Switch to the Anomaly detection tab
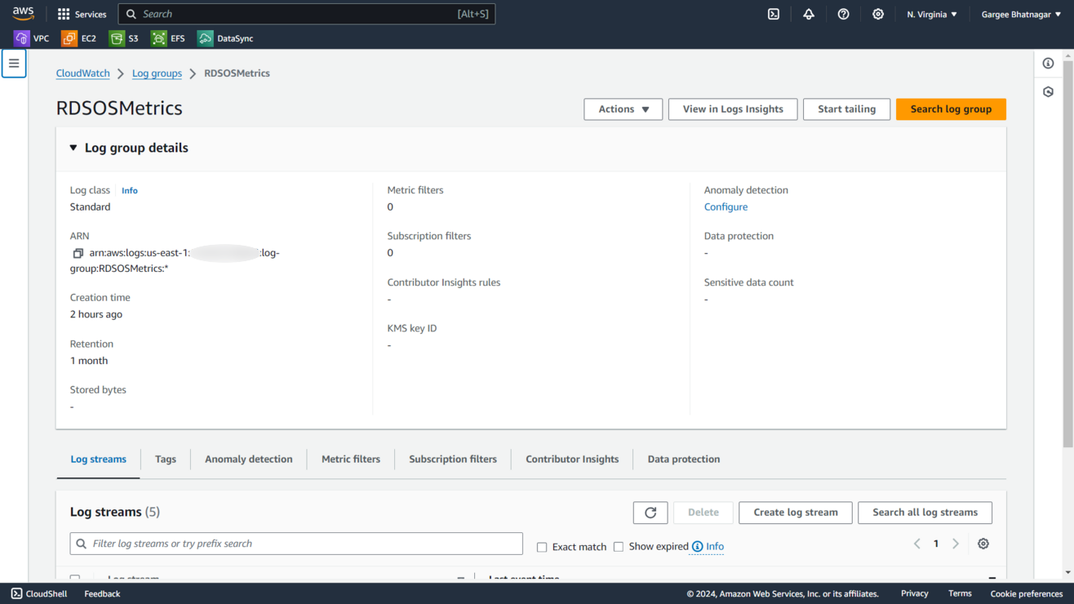Viewport: 1074px width, 604px height. pos(249,460)
